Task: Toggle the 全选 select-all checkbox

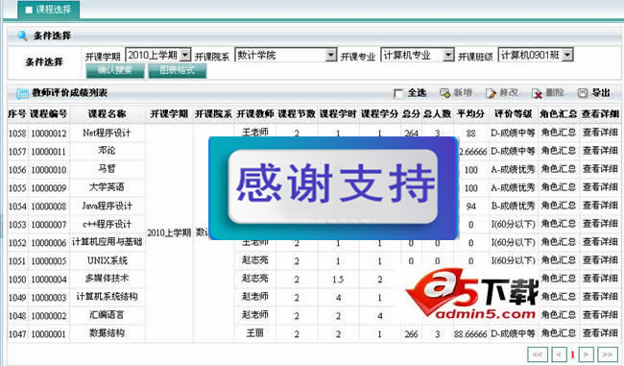Action: pyautogui.click(x=398, y=93)
